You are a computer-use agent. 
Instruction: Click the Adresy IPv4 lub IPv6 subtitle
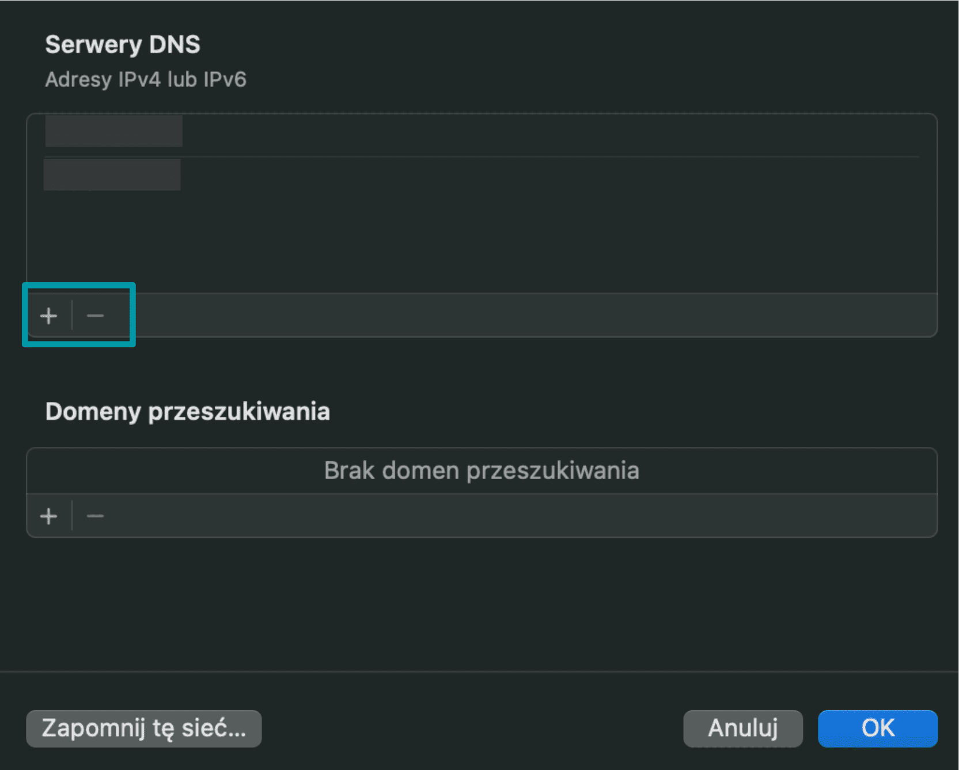pyautogui.click(x=146, y=79)
